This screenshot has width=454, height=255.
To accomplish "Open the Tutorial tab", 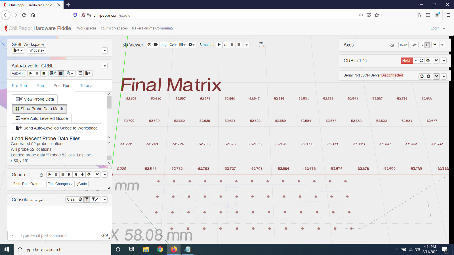I will pyautogui.click(x=87, y=86).
